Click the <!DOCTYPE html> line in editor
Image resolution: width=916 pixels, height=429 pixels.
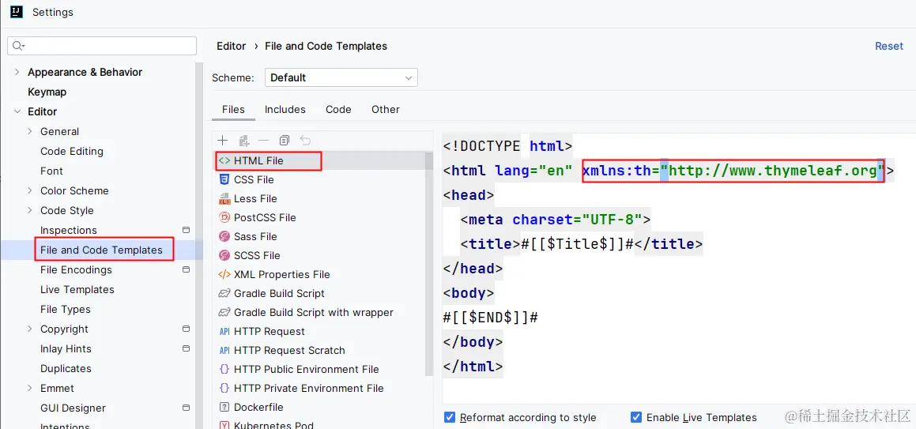[x=507, y=146]
